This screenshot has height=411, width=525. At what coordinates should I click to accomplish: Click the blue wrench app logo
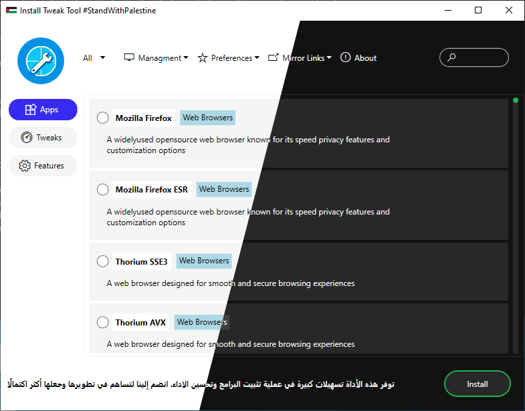[41, 61]
